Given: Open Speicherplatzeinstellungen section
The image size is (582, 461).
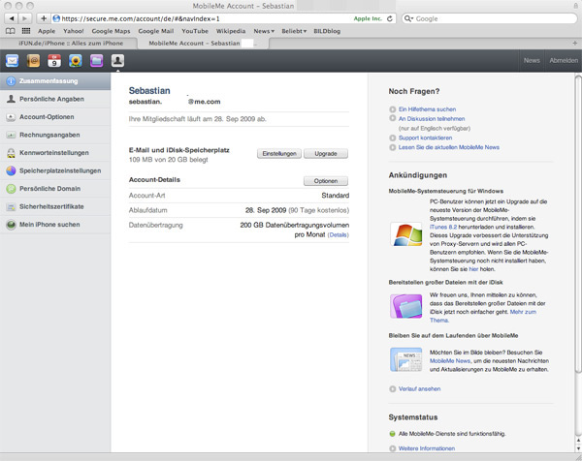Looking at the screenshot, I should pos(55,170).
